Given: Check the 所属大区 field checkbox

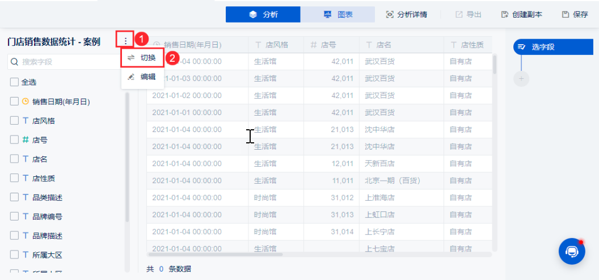Looking at the screenshot, I should coord(14,254).
